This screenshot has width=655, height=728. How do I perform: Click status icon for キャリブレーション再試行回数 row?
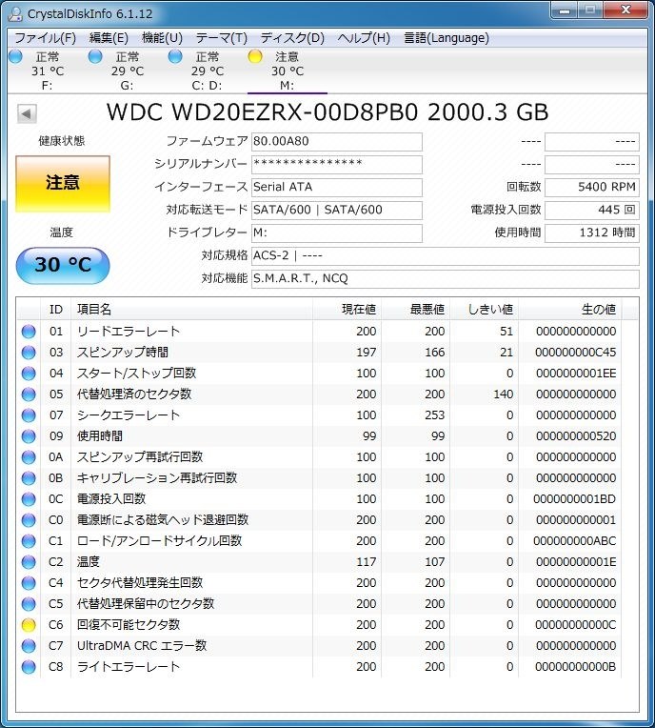click(29, 478)
